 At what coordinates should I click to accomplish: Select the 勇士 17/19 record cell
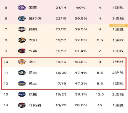point(61,83)
